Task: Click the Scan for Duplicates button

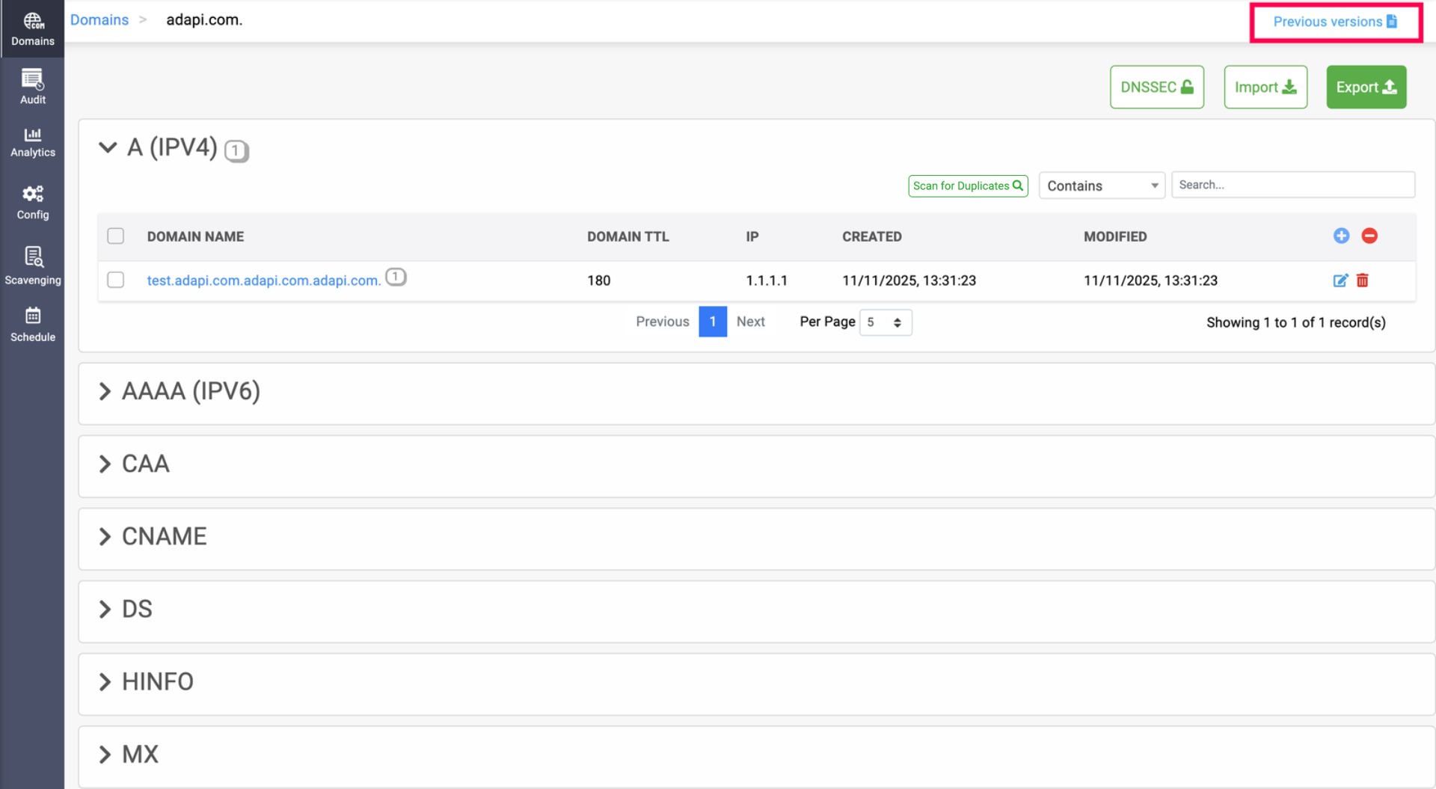Action: (967, 185)
